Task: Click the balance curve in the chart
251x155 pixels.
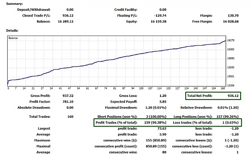Action: point(117,58)
